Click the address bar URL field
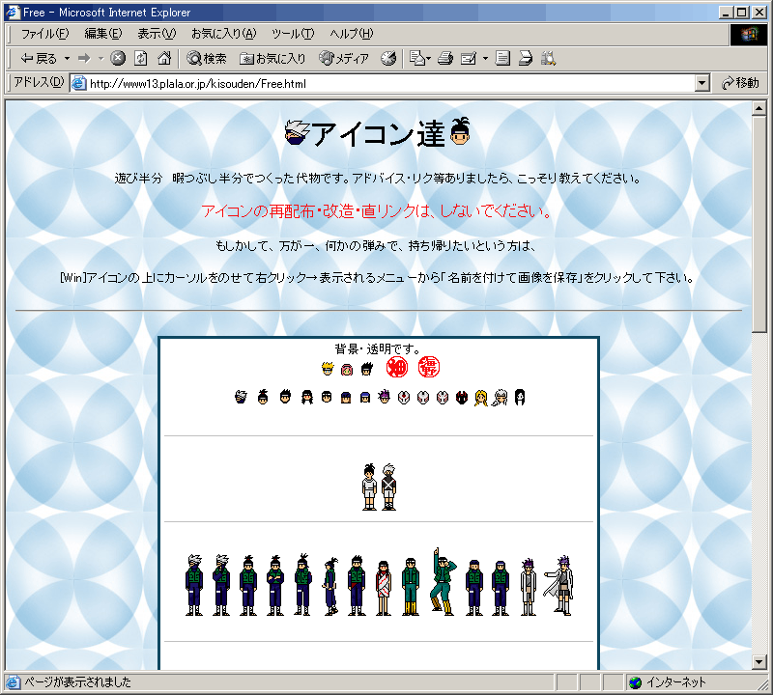Viewport: 773px width, 695px height. pos(382,84)
